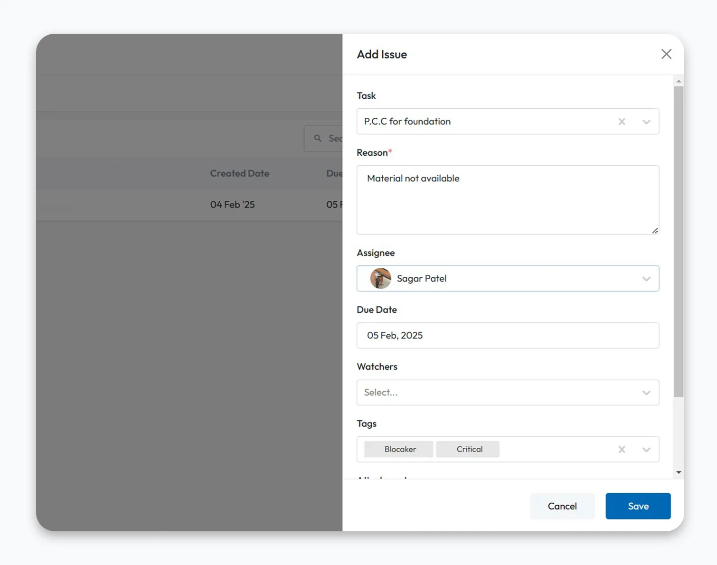Close the Add Issue dialog
The image size is (717, 565).
coord(666,54)
